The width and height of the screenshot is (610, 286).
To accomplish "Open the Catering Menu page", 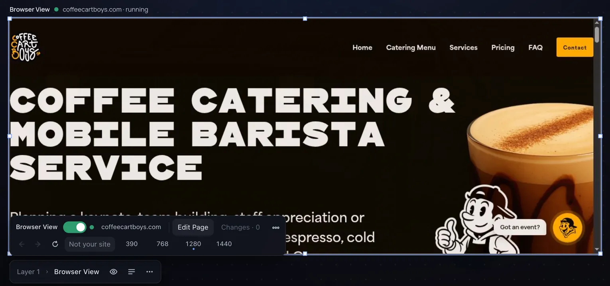I will point(411,47).
